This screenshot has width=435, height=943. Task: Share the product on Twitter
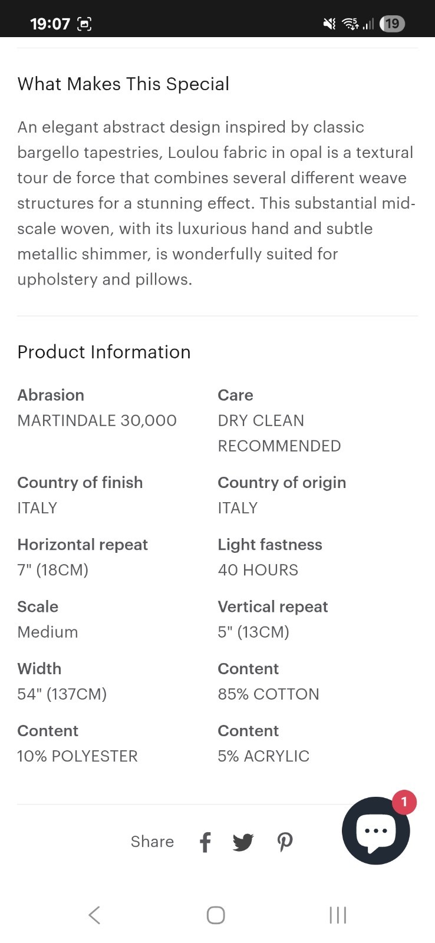(x=243, y=842)
